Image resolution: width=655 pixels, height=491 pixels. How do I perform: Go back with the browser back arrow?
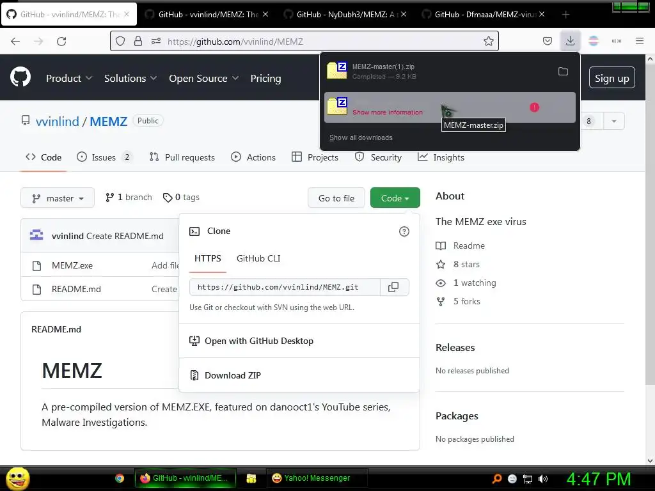click(x=15, y=42)
